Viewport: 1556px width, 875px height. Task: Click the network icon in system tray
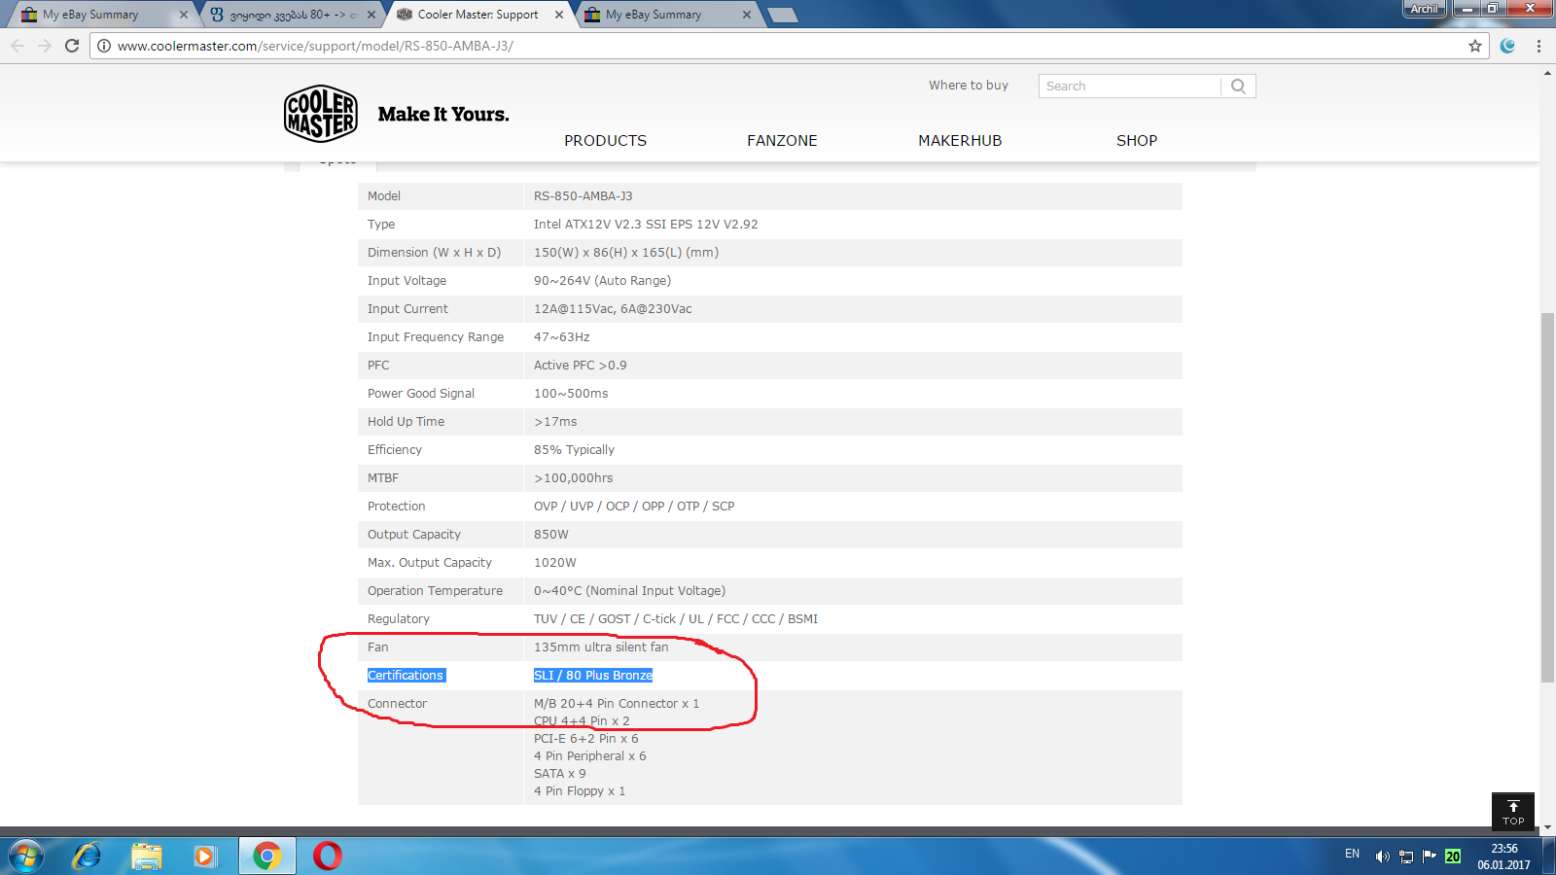click(1406, 857)
